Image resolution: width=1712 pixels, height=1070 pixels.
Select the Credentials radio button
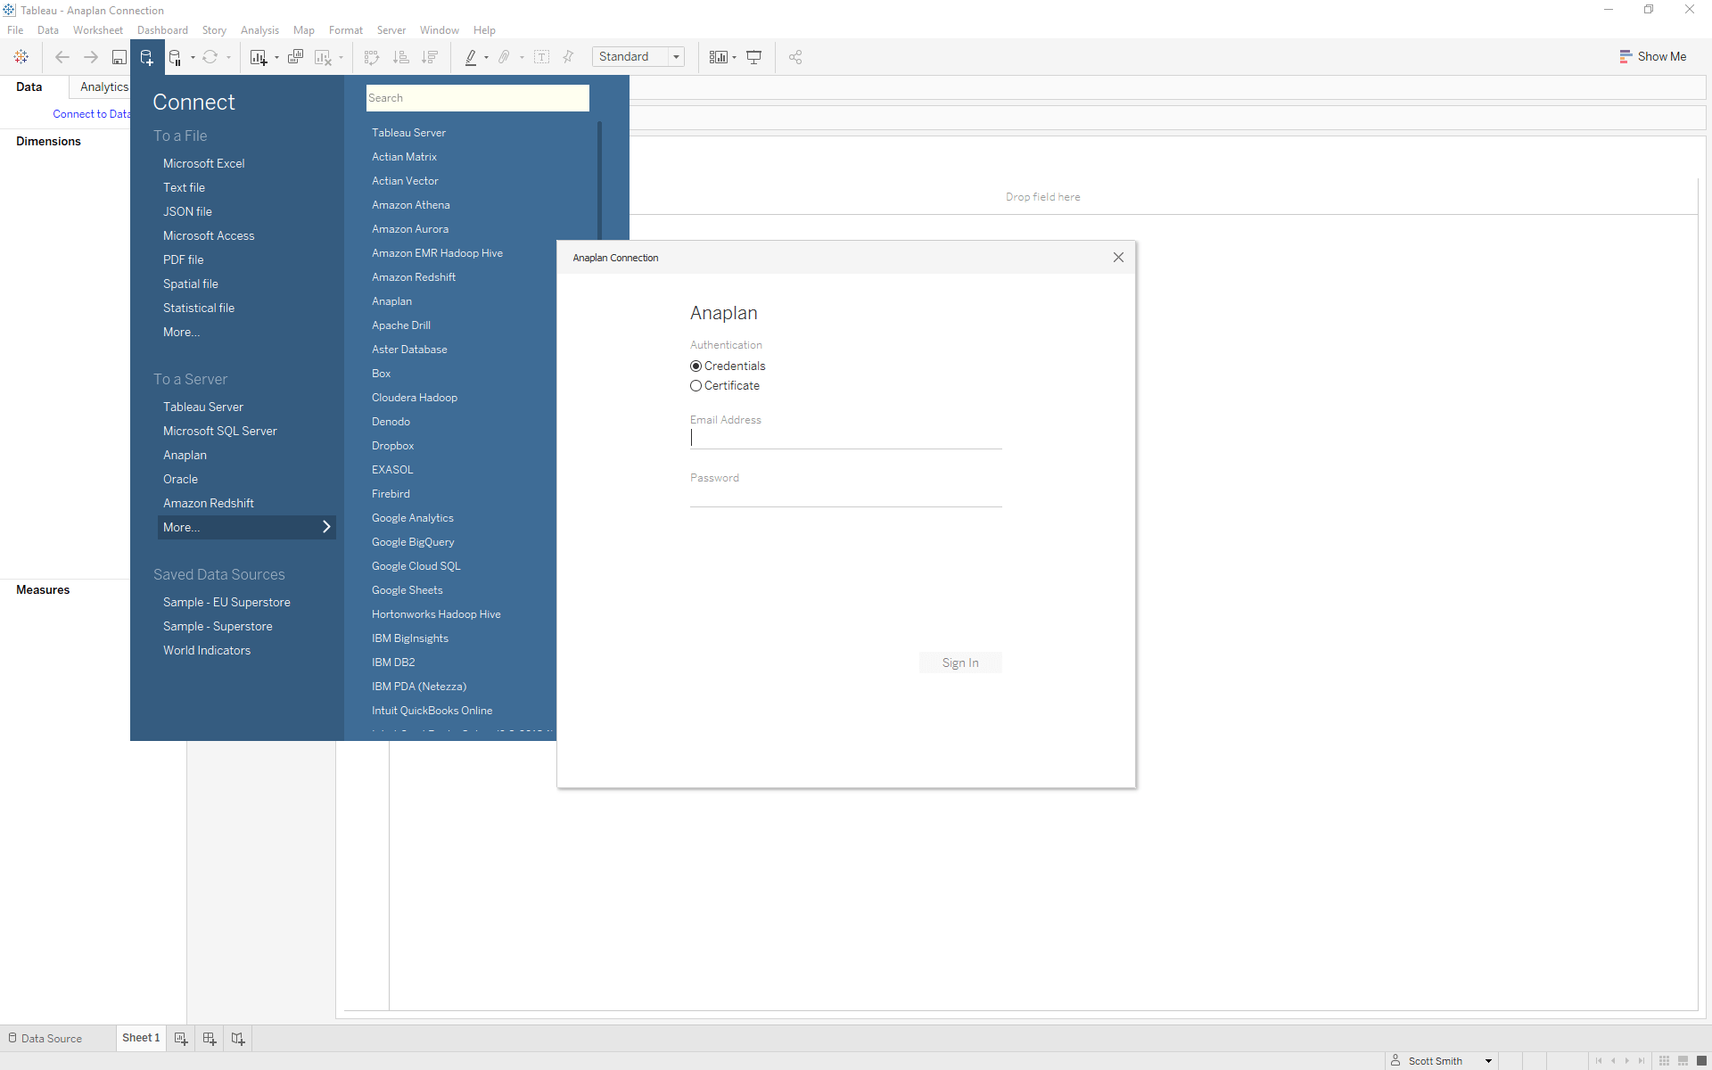[x=695, y=365]
